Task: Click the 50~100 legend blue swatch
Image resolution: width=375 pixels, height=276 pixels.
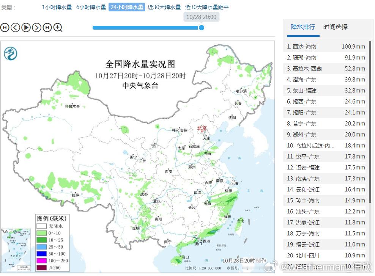Action: click(41, 254)
